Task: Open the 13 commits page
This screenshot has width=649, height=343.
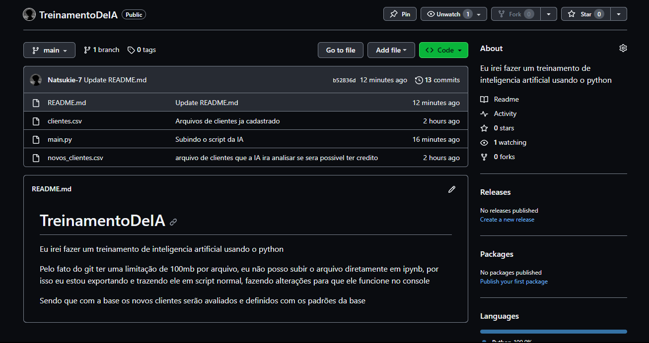Action: tap(442, 80)
